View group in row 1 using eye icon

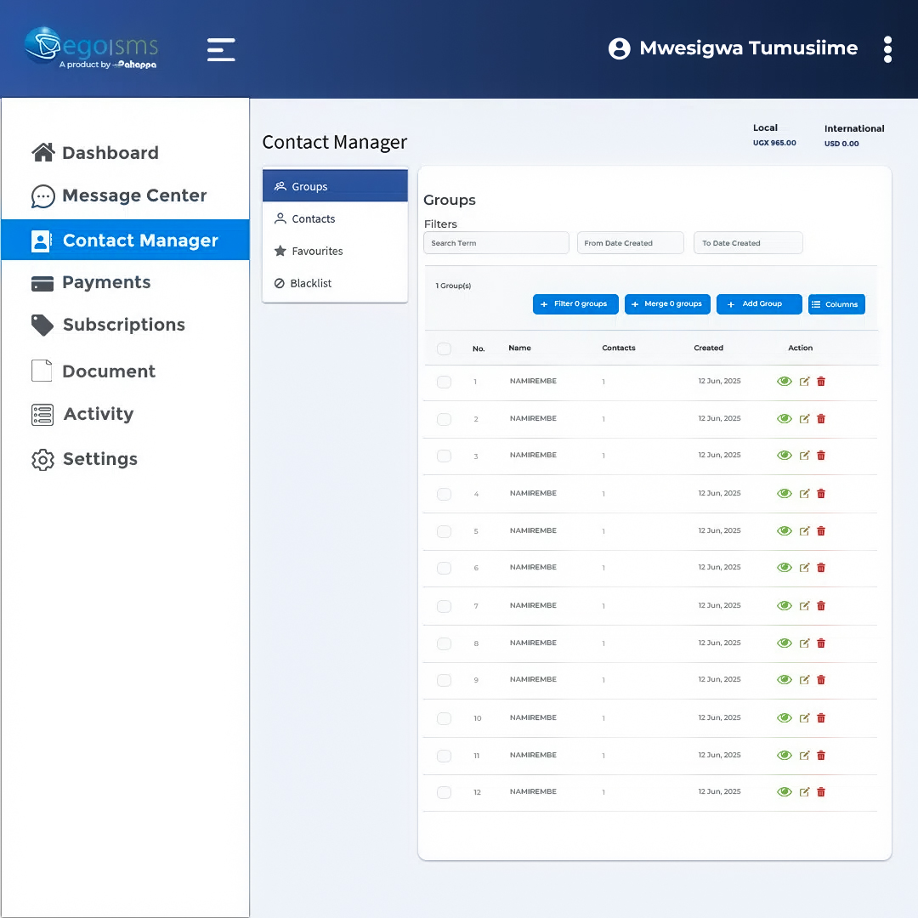[784, 382]
